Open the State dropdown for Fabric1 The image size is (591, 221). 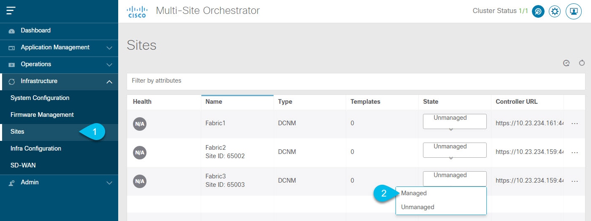(455, 121)
